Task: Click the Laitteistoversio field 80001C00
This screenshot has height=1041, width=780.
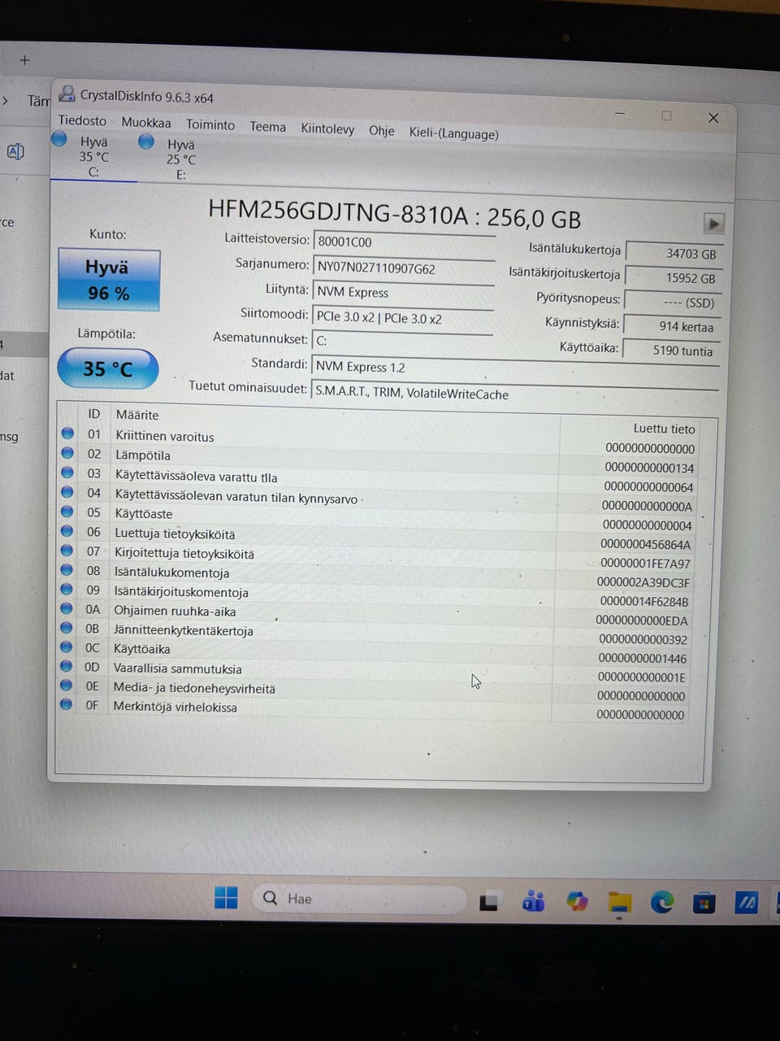Action: pos(404,242)
